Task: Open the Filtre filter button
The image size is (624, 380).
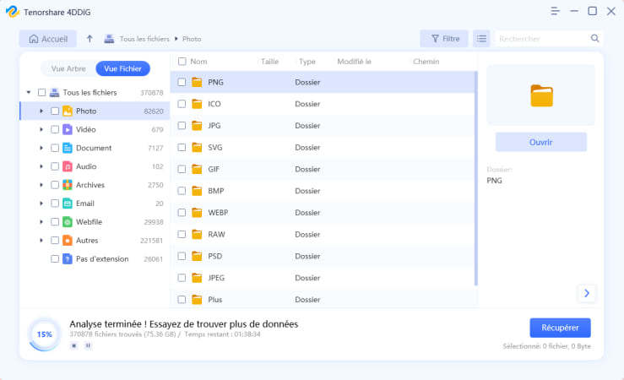Action: click(x=444, y=39)
